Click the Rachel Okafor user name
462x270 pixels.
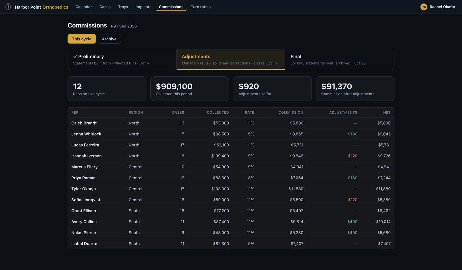pyautogui.click(x=442, y=7)
